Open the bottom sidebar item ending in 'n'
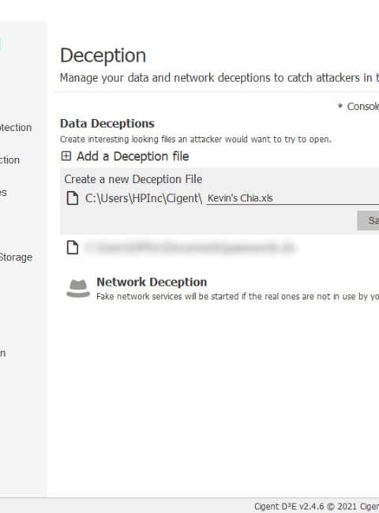The image size is (379, 513). pos(2,353)
